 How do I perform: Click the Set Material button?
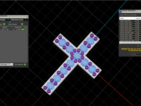point(19,64)
